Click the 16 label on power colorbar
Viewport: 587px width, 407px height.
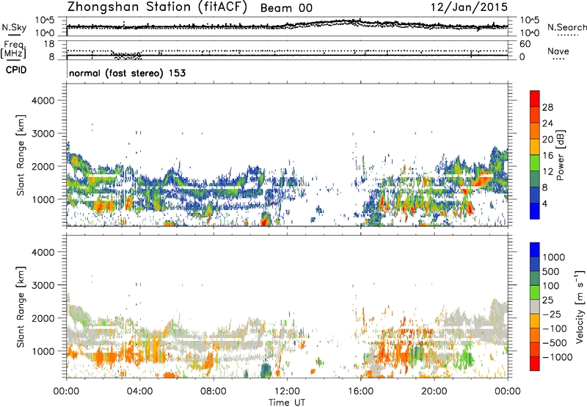(547, 156)
